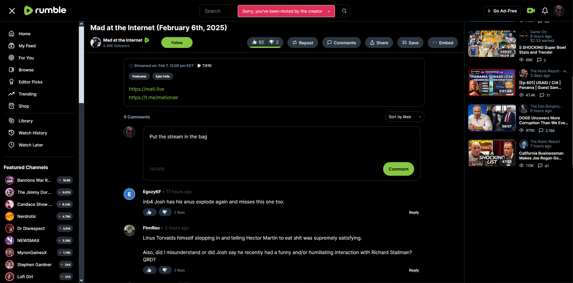Open Lofi Girl featured channel

pos(39,277)
